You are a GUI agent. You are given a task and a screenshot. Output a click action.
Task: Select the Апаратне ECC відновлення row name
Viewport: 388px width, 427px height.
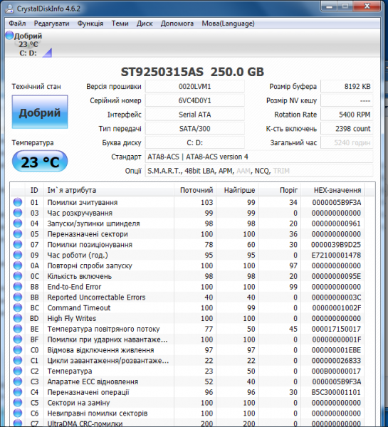[93, 381]
